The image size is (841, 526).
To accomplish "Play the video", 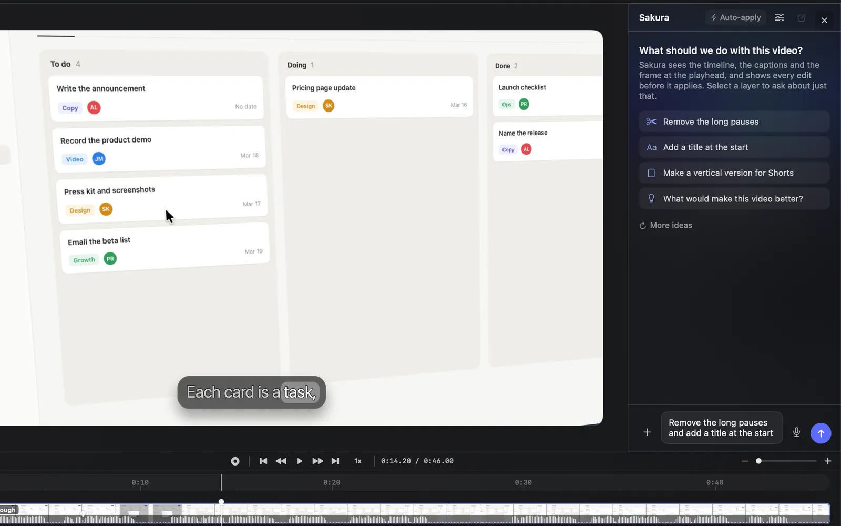I will point(299,461).
